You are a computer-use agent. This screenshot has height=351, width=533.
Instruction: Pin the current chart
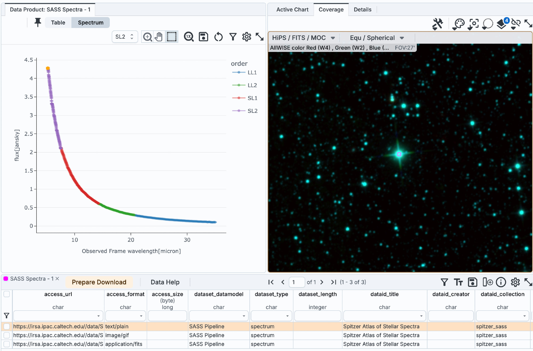(x=38, y=22)
